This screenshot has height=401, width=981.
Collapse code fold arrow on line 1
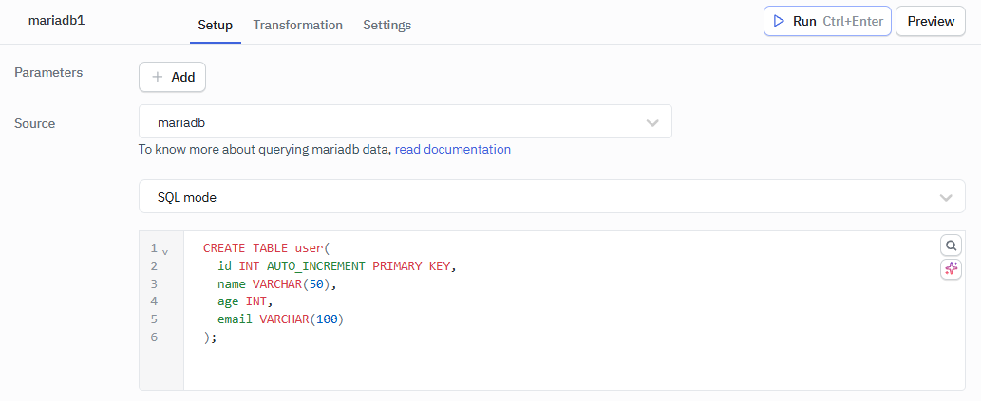tap(165, 252)
